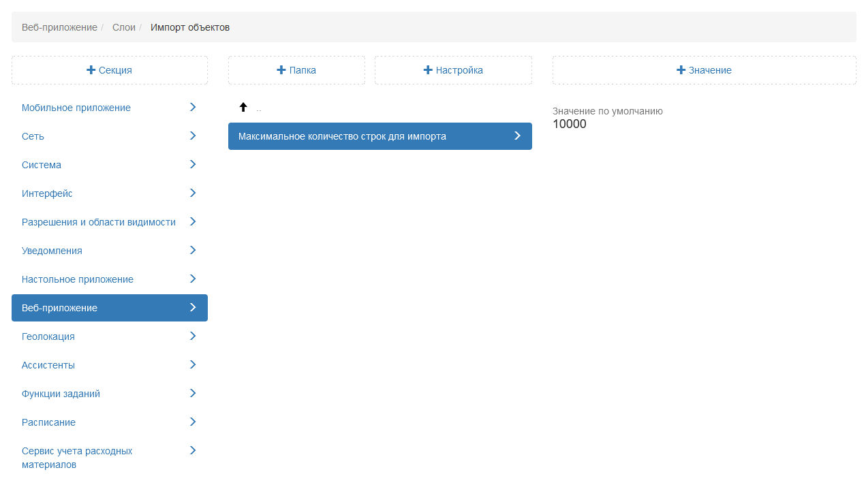This screenshot has height=487, width=866.
Task: Click the plus icon beside Значение
Action: tap(681, 70)
